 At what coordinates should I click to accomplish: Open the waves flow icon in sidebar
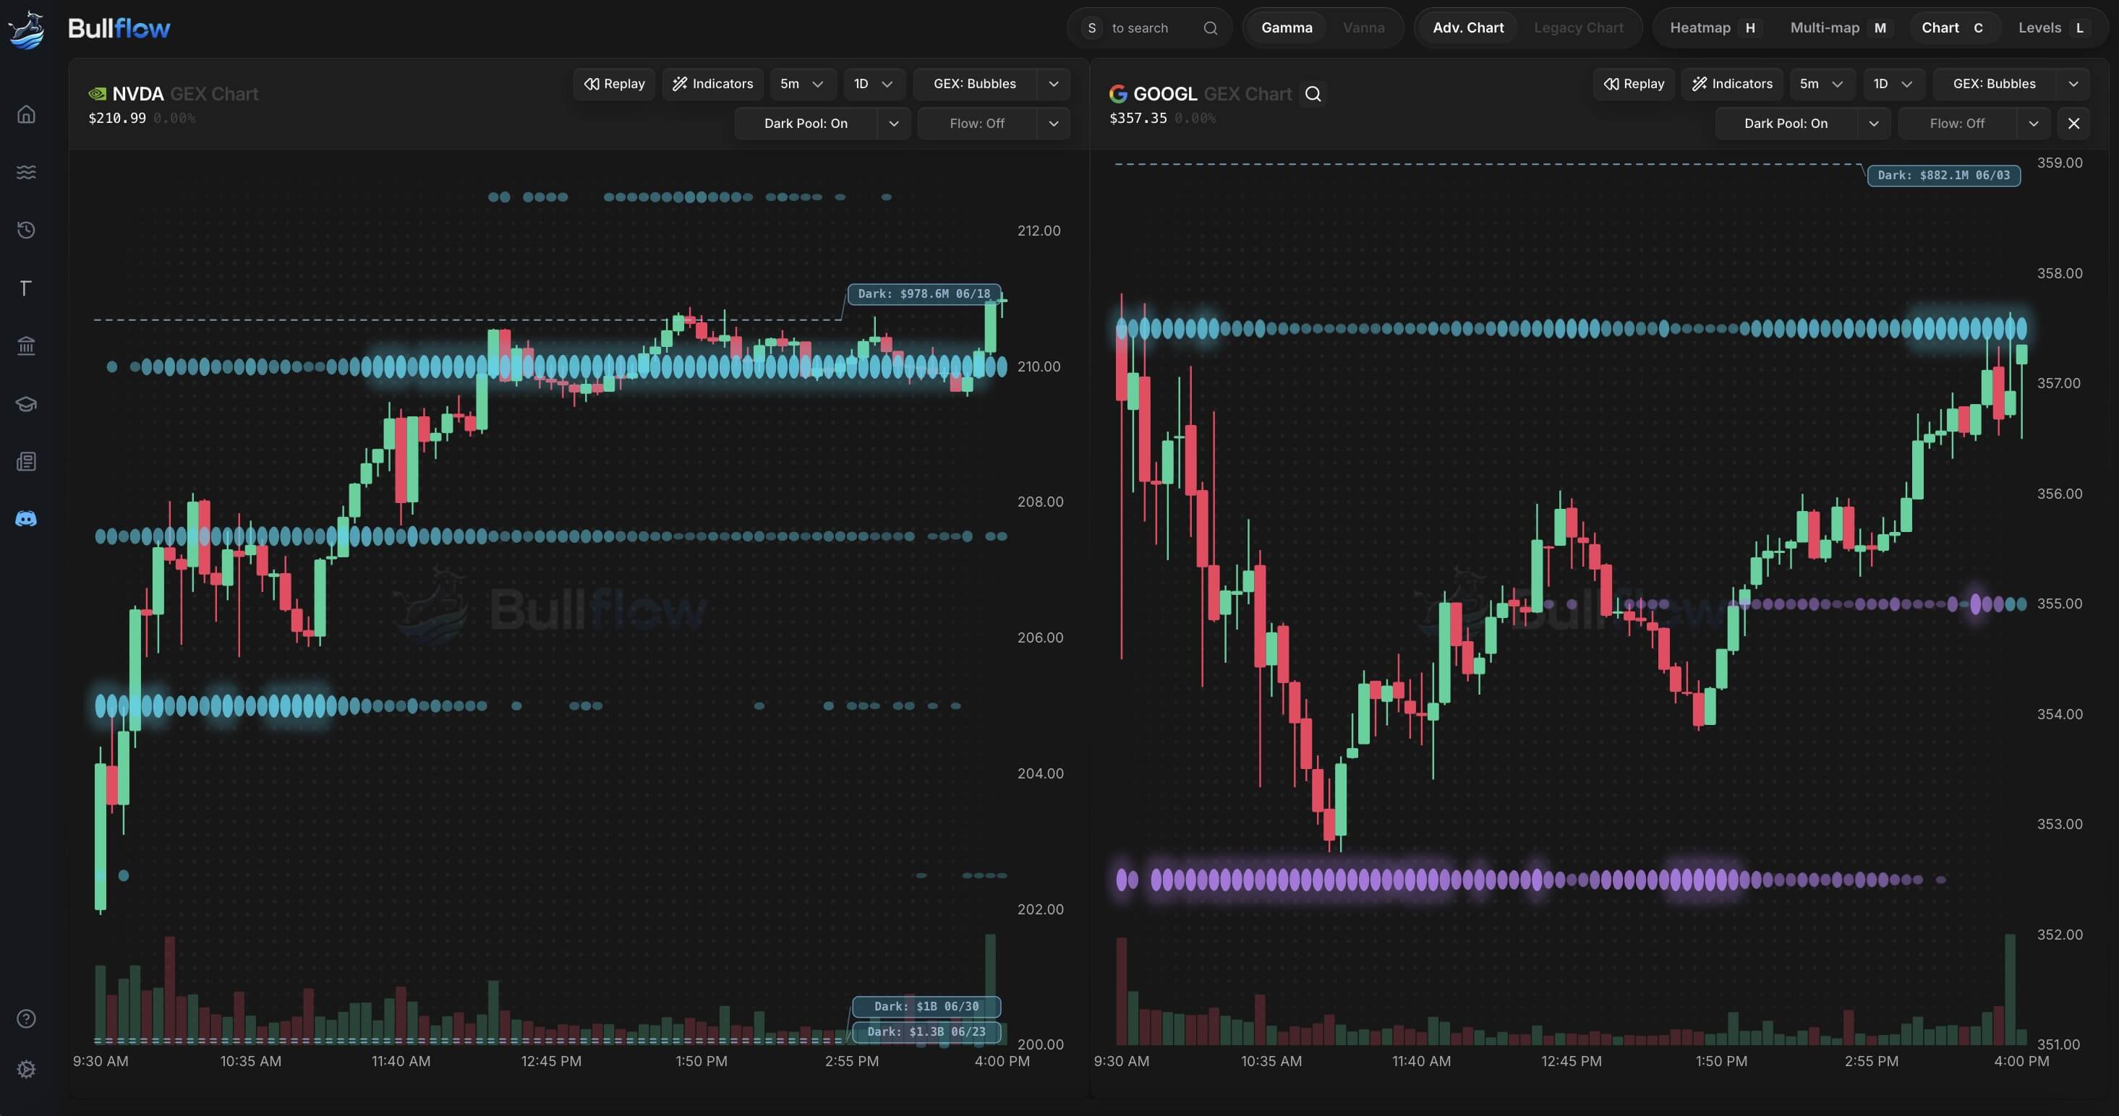(x=26, y=172)
